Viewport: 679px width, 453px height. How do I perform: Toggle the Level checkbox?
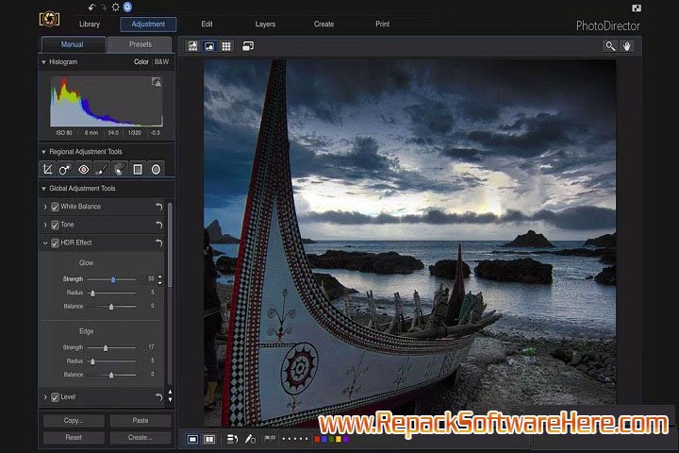coord(55,397)
